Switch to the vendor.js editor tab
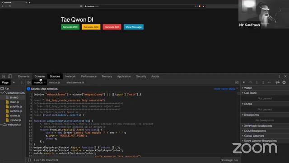 (54, 82)
